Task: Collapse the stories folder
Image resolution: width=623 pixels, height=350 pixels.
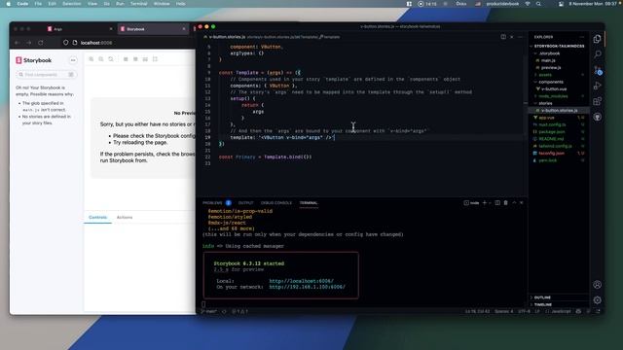Action: [x=558, y=103]
